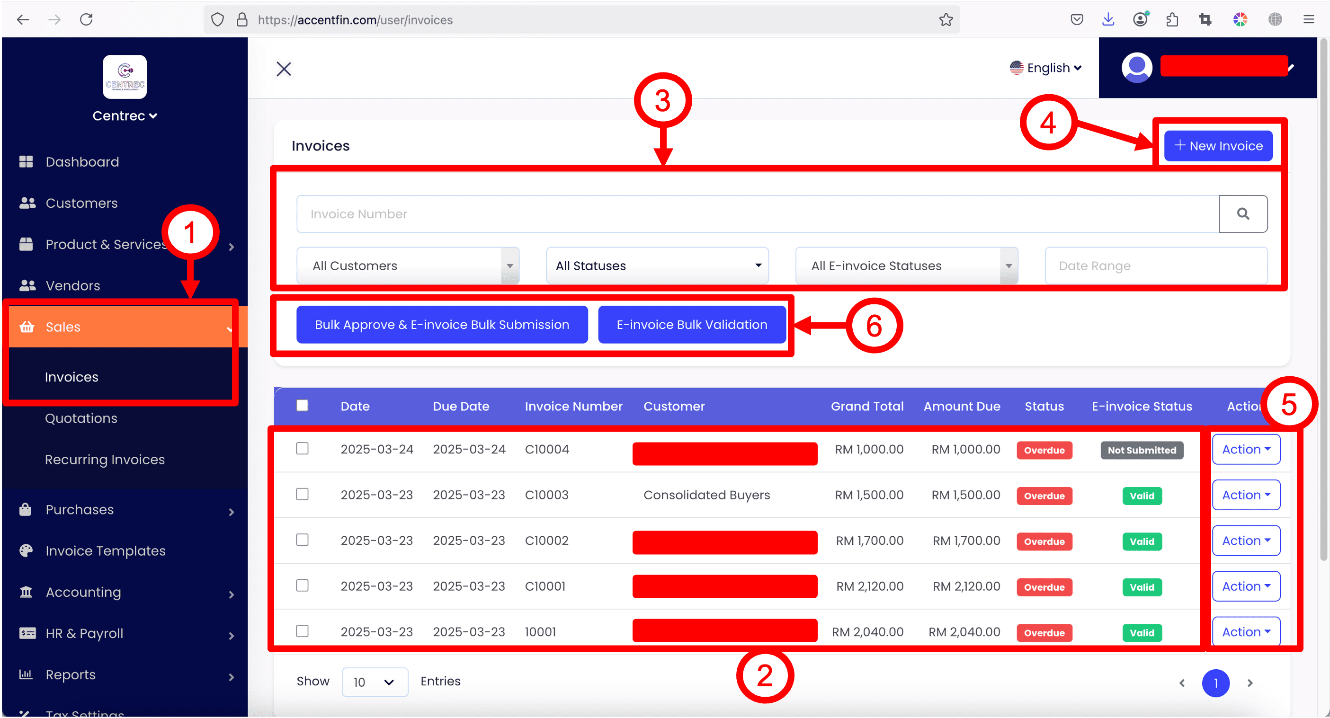Click the Dashboard grid icon in sidebar

pyautogui.click(x=26, y=161)
